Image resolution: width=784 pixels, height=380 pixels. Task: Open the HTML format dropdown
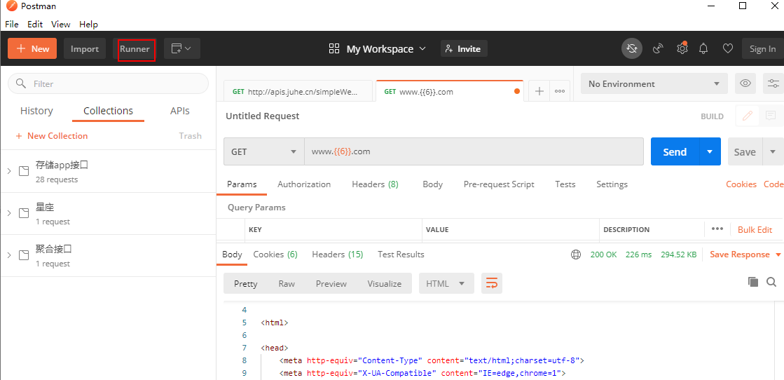pos(446,283)
